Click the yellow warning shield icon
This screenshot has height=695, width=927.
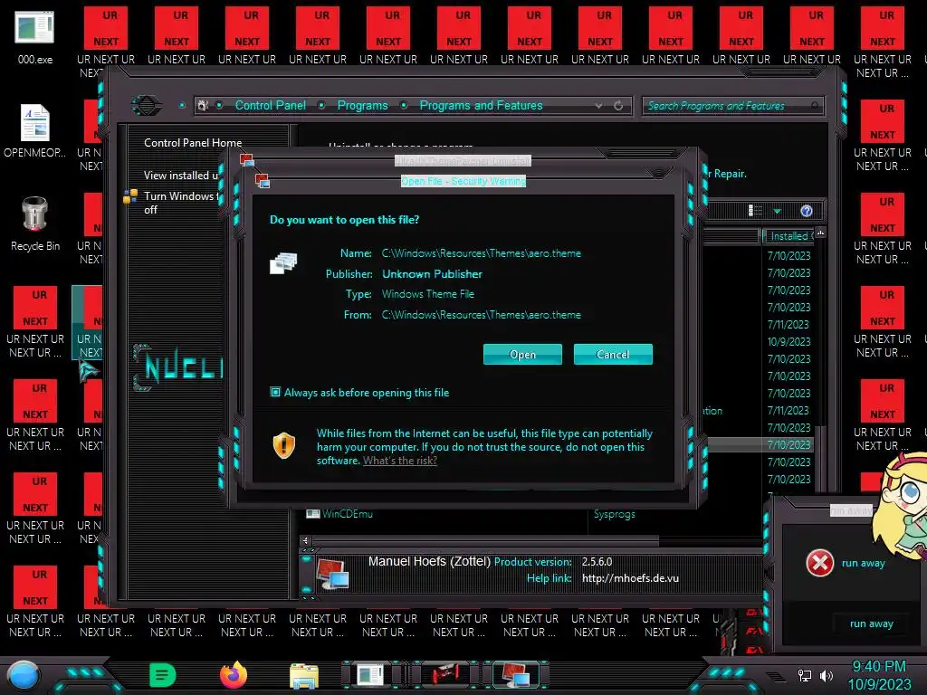(283, 445)
